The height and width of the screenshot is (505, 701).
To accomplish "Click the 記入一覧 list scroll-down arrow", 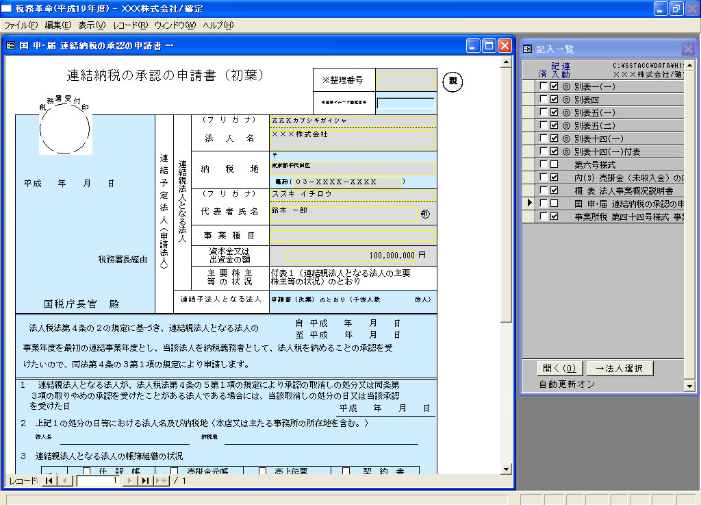I will point(689,385).
